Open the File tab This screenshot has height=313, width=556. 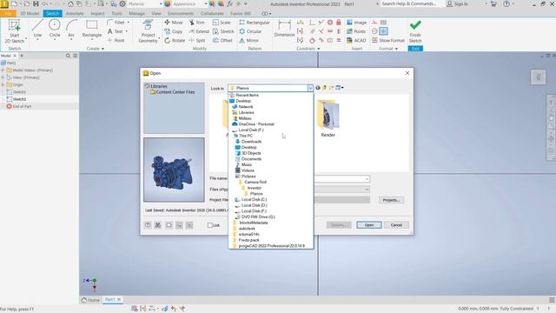[8, 14]
